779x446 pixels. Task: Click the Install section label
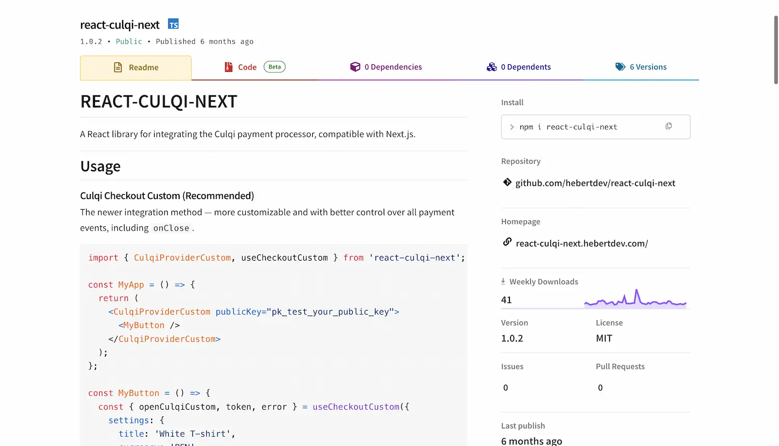point(512,103)
